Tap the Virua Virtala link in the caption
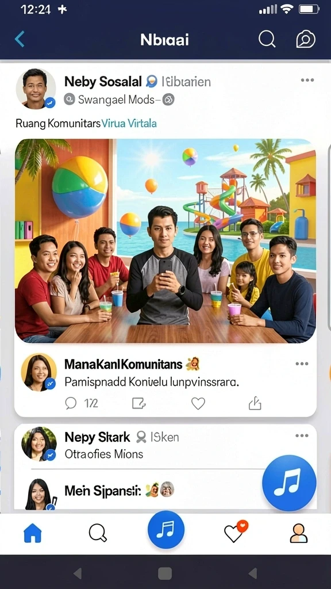 [129, 124]
